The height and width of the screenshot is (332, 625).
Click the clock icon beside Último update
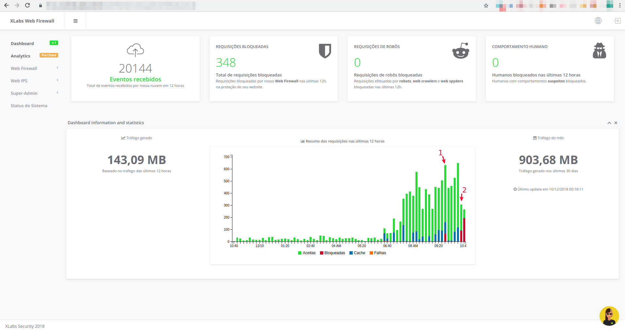(x=515, y=189)
